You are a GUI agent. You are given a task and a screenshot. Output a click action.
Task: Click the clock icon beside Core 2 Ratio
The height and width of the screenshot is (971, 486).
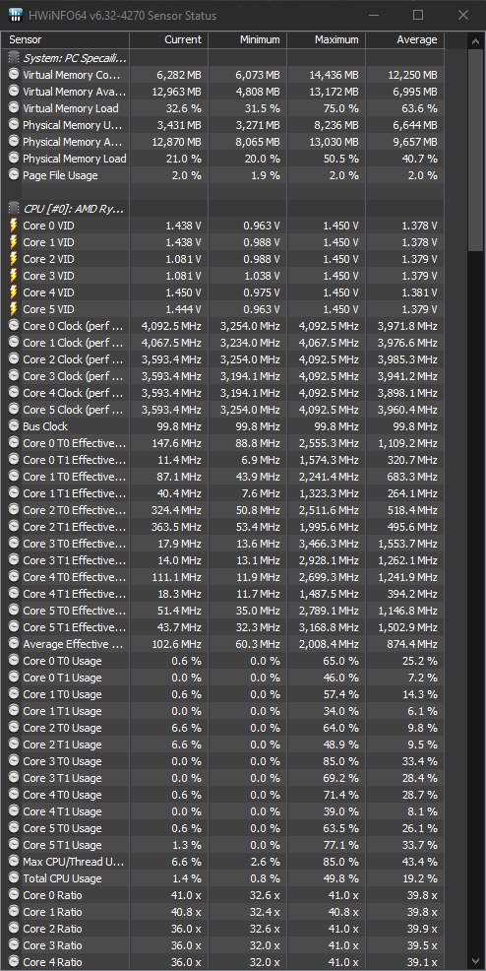(x=14, y=929)
